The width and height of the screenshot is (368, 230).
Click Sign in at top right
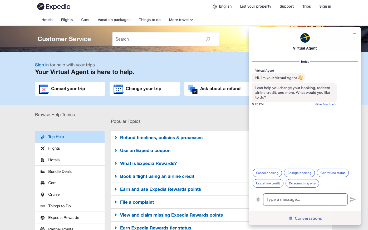coord(325,6)
